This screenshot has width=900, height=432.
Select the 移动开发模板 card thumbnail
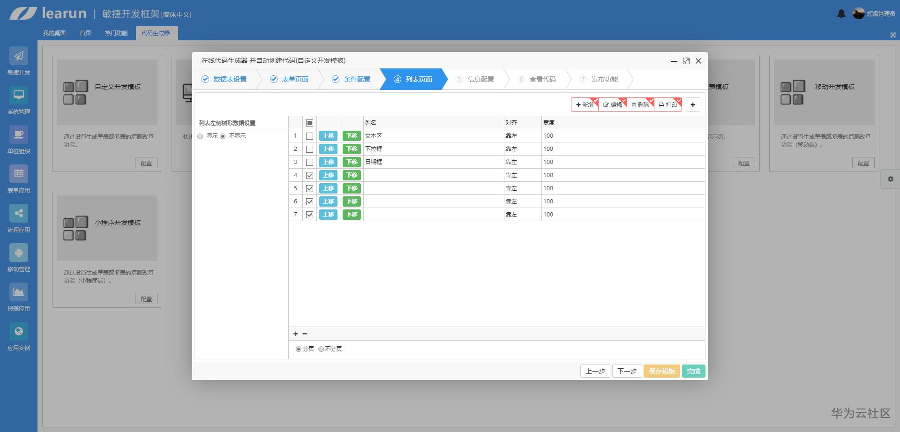tap(824, 92)
